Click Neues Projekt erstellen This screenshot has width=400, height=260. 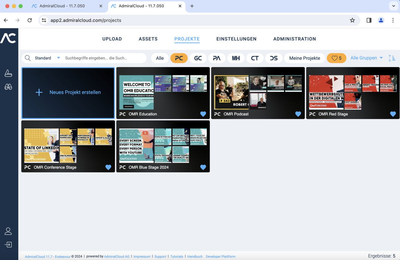(68, 93)
